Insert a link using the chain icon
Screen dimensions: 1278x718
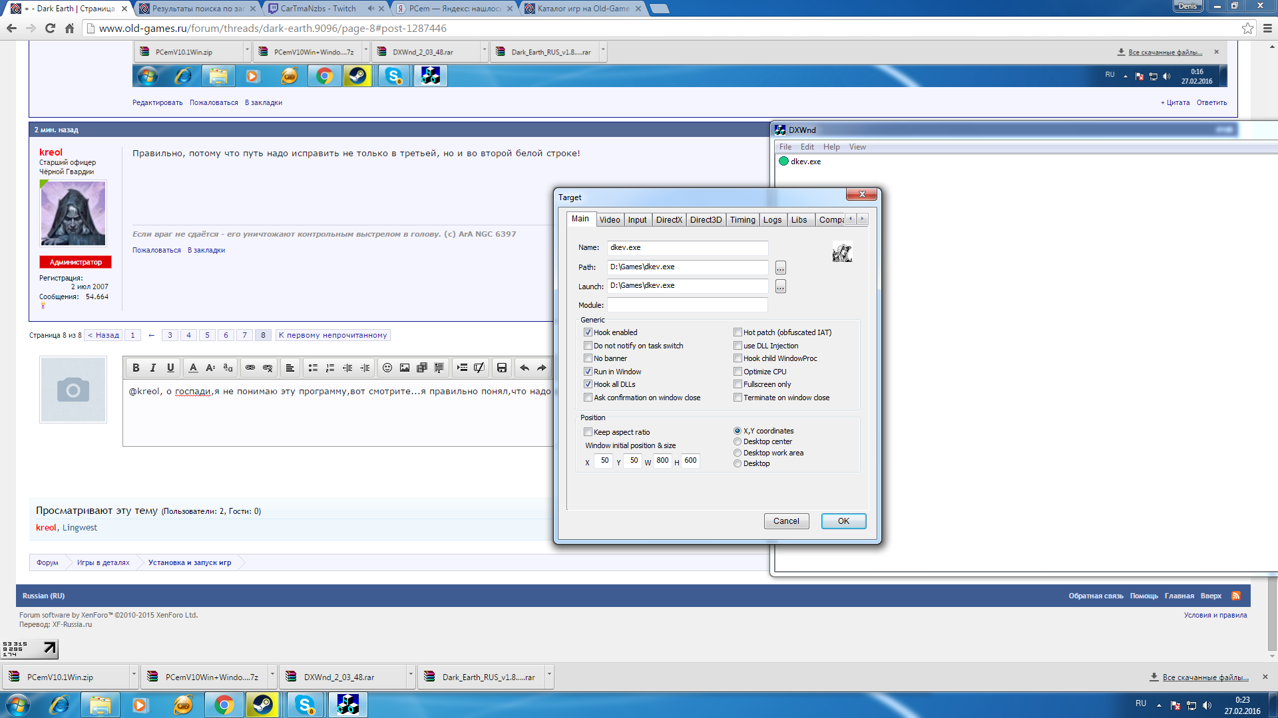250,368
